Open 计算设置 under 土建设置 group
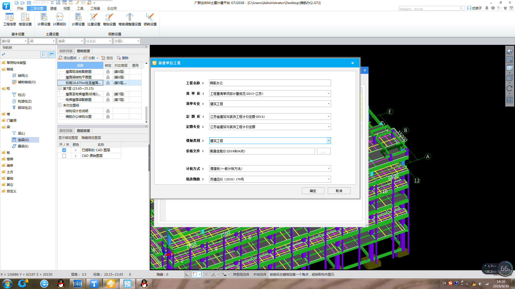This screenshot has height=289, width=515. coord(44,20)
